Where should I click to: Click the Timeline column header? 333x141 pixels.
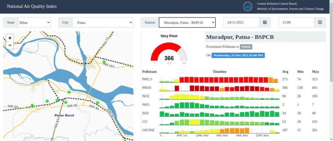[219, 72]
